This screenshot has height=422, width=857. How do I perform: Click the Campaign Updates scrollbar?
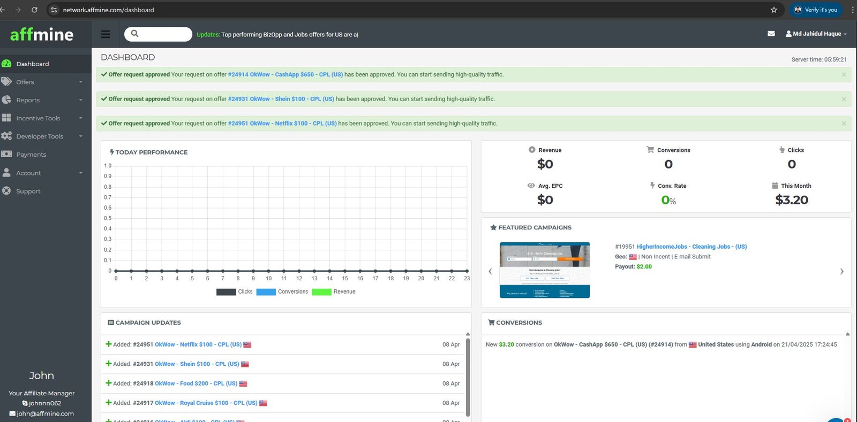pyautogui.click(x=468, y=377)
